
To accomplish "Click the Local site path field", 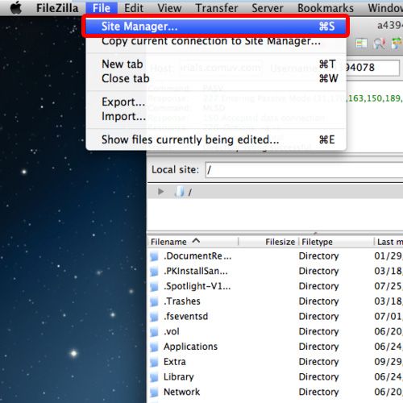I will (x=304, y=170).
